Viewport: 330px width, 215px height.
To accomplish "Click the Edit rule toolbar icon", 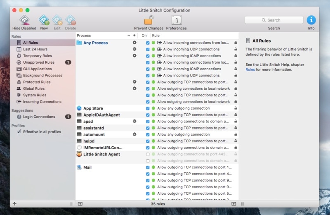I will click(57, 20).
